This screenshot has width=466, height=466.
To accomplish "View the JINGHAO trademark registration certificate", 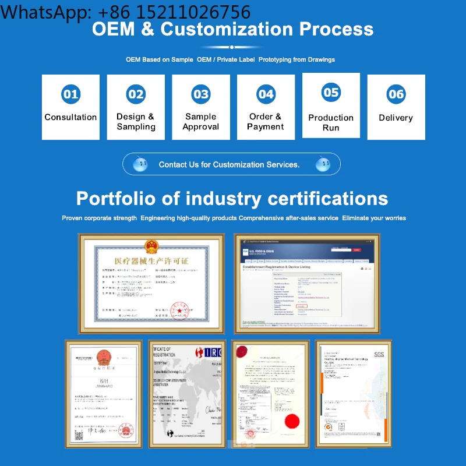I will [104, 394].
